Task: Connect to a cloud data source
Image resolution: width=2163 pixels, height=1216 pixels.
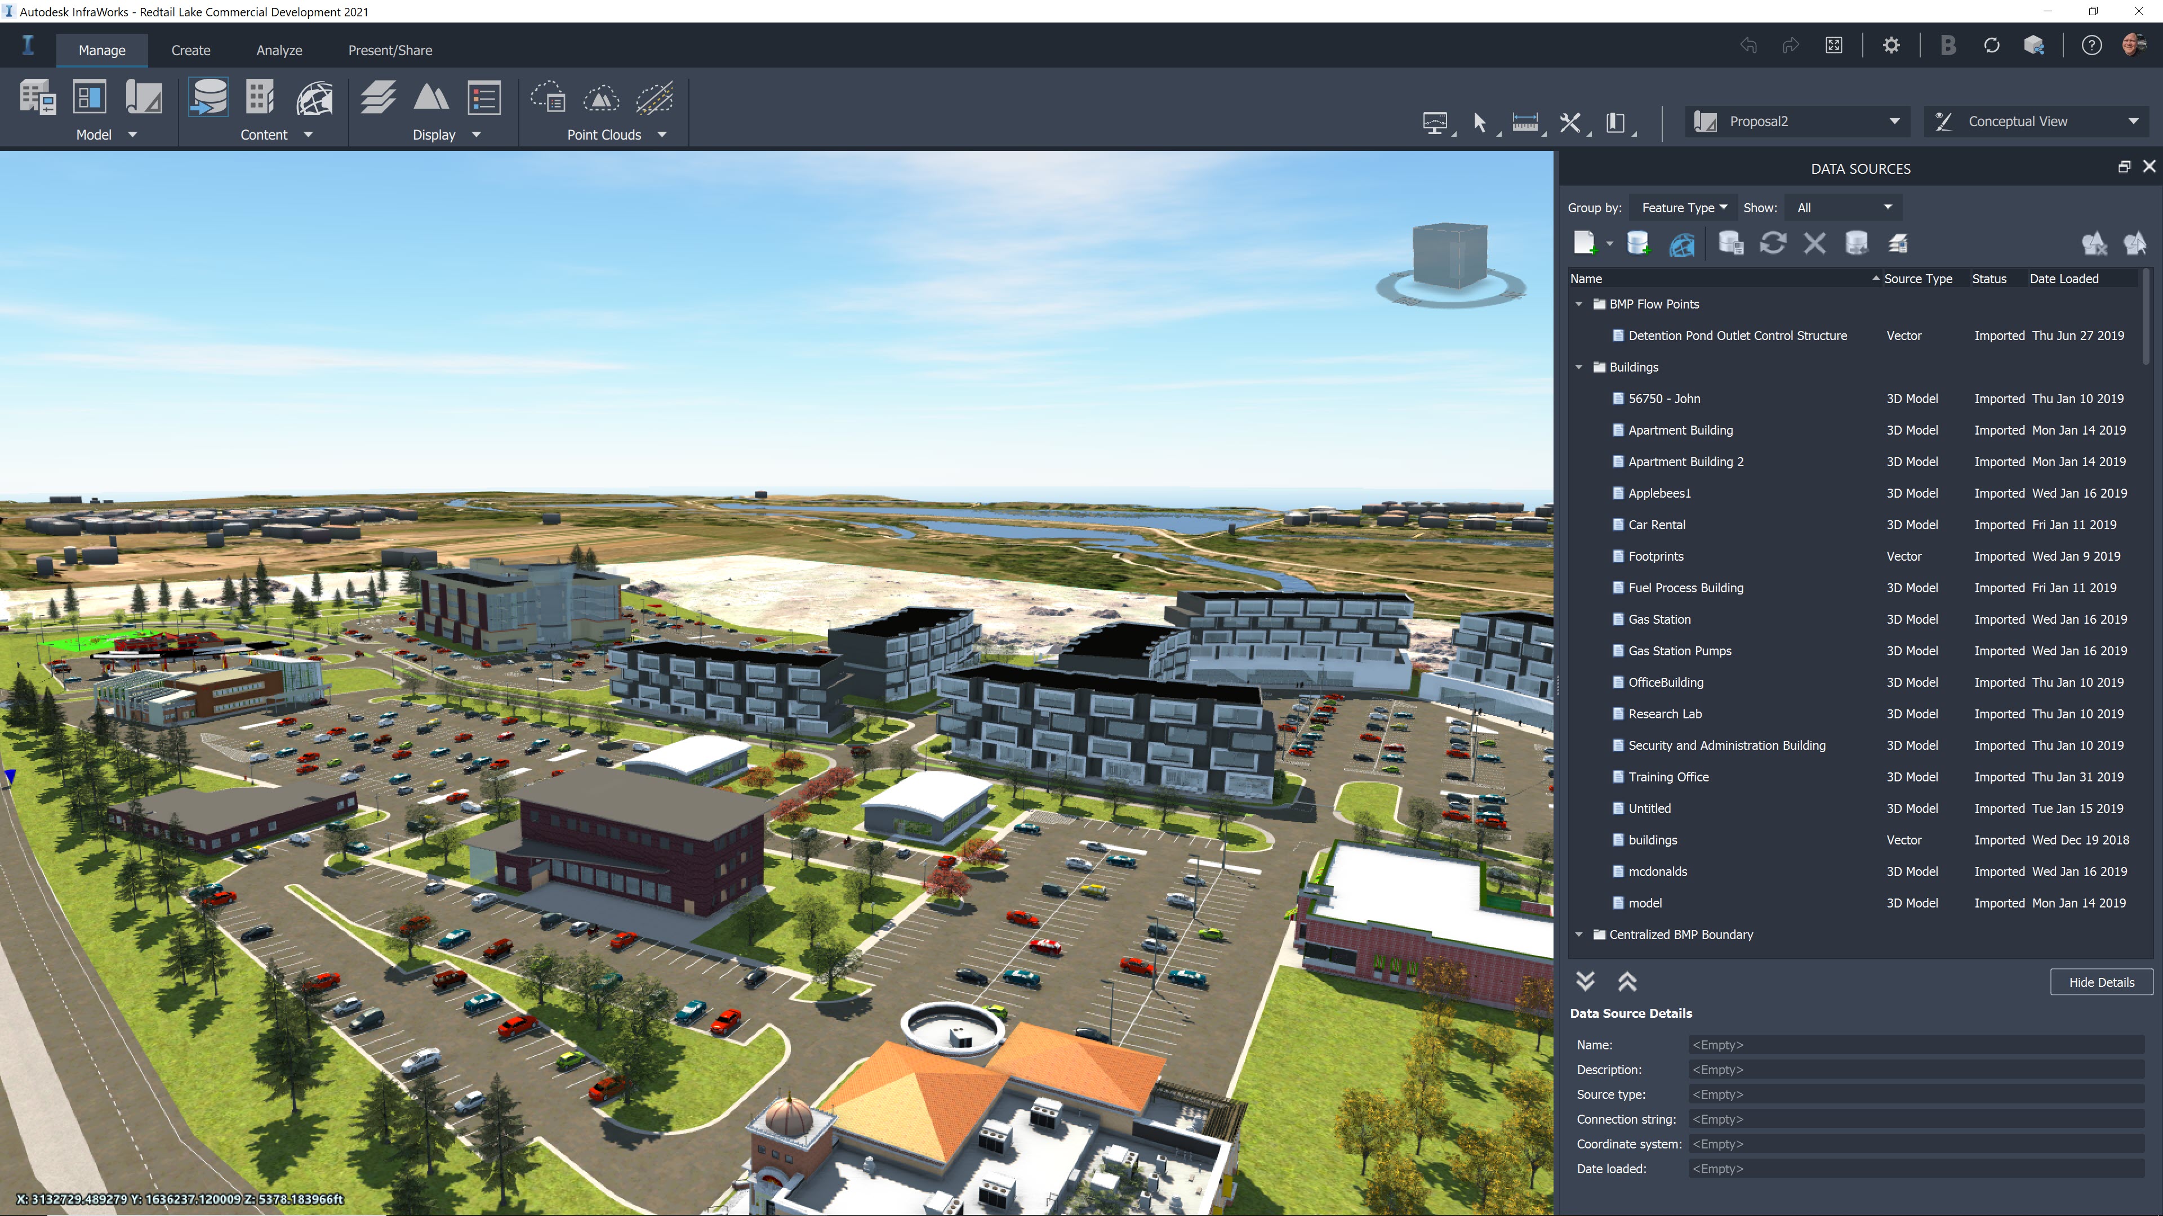Action: (1682, 243)
